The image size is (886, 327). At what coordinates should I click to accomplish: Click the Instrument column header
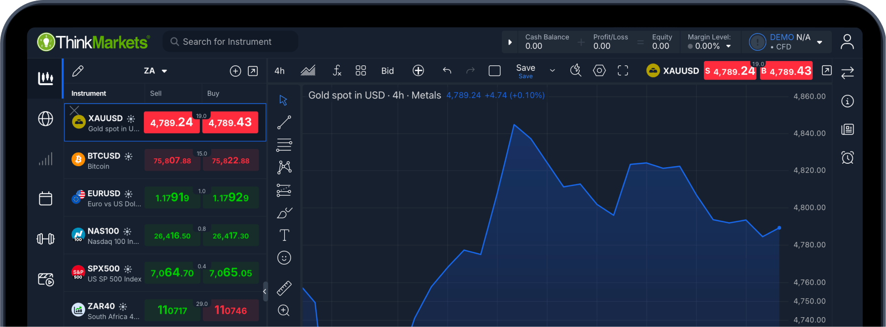[89, 93]
